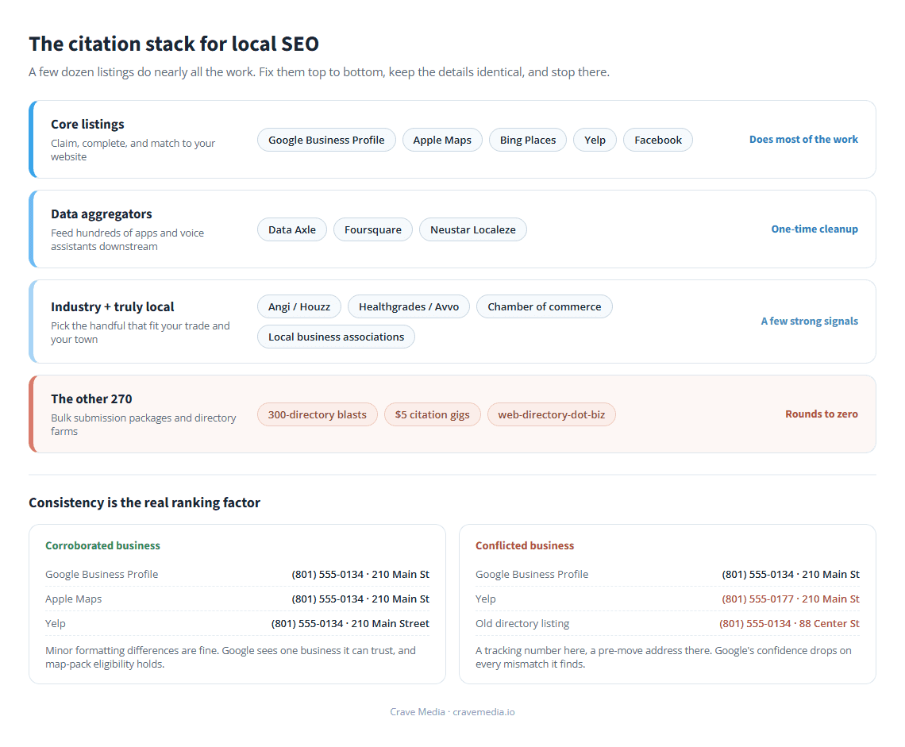Select the Chamber of commerce chip

click(545, 306)
